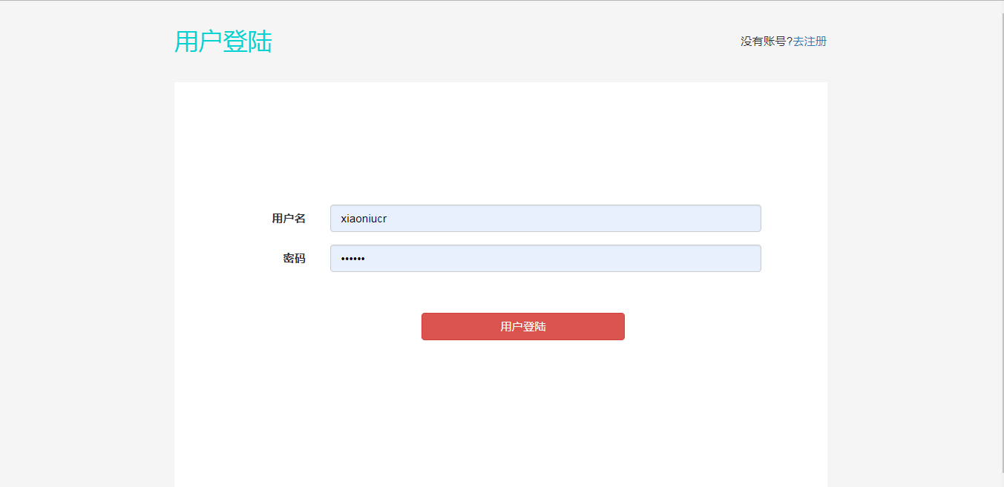Click the 用户名 field label

click(289, 219)
